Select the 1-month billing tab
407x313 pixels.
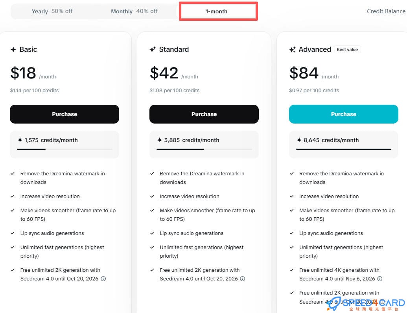pyautogui.click(x=217, y=11)
